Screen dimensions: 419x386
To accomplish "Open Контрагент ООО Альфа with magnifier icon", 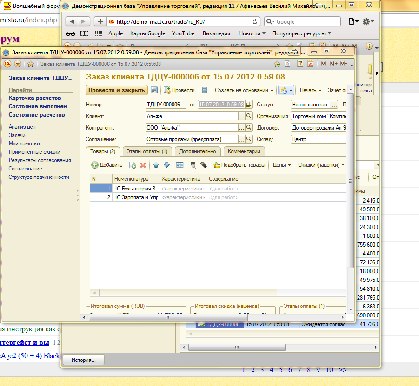I will [249, 128].
